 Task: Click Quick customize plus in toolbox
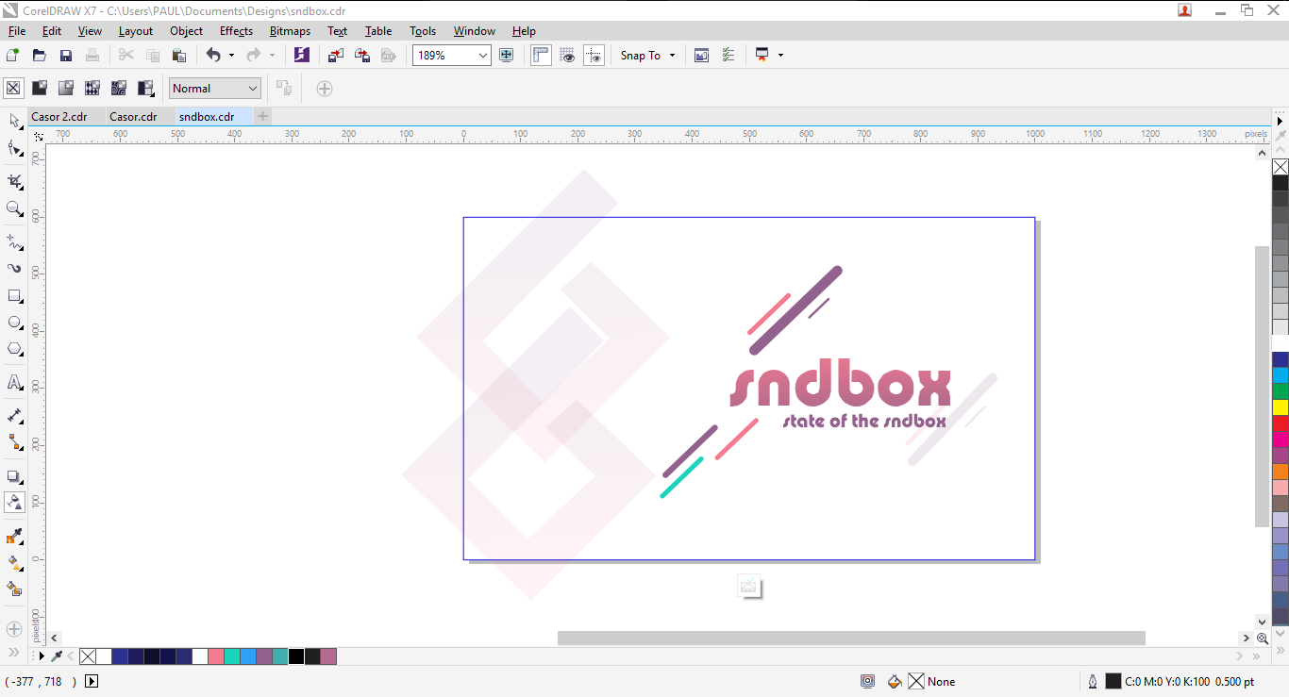(14, 629)
